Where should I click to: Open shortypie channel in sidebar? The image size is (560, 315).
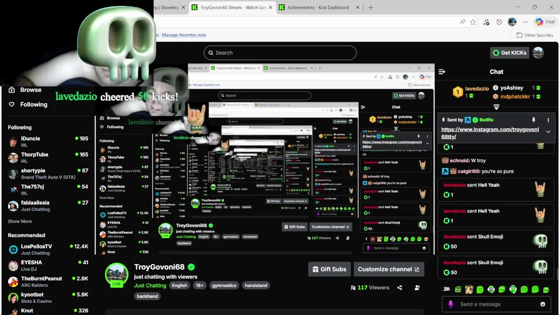click(x=48, y=174)
